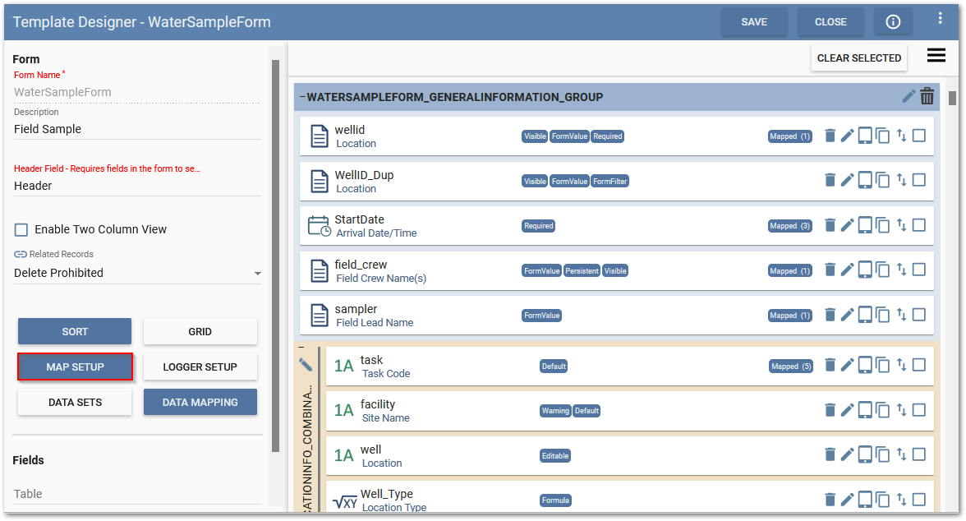Click the left panel vertical scrollbar
The image size is (966, 521).
pyautogui.click(x=275, y=247)
